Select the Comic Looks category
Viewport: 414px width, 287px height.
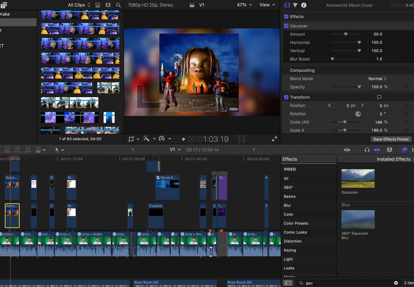click(x=295, y=232)
